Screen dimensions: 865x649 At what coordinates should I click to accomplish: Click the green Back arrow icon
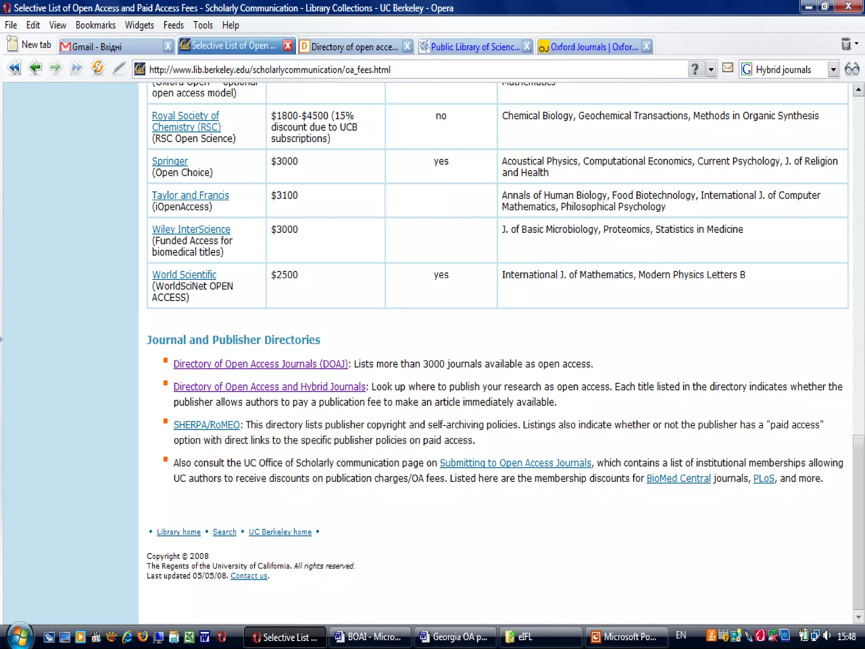(x=35, y=68)
